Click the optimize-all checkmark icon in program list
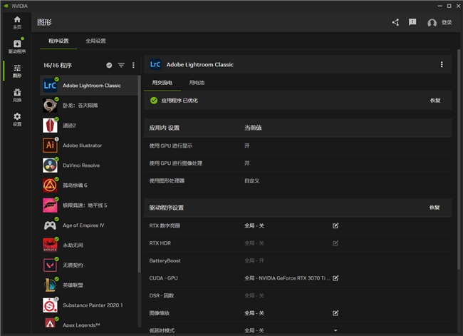 pos(109,65)
